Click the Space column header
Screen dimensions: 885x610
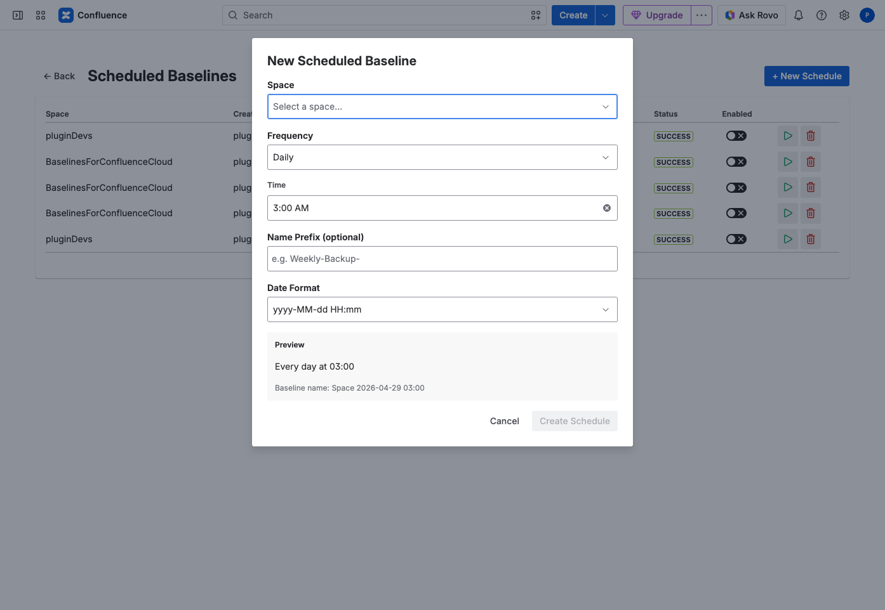click(x=57, y=114)
